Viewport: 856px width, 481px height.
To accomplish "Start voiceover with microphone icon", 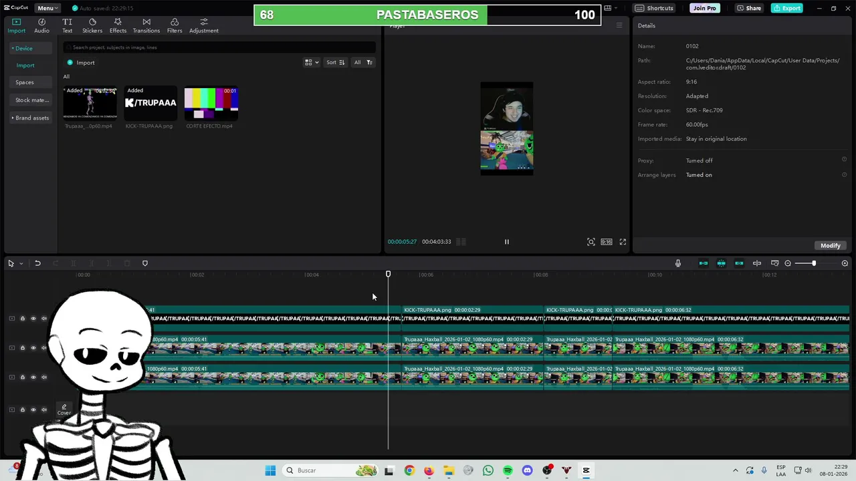I will [678, 263].
